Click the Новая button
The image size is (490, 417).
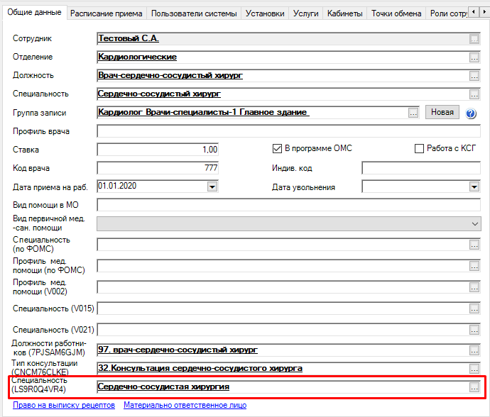442,112
